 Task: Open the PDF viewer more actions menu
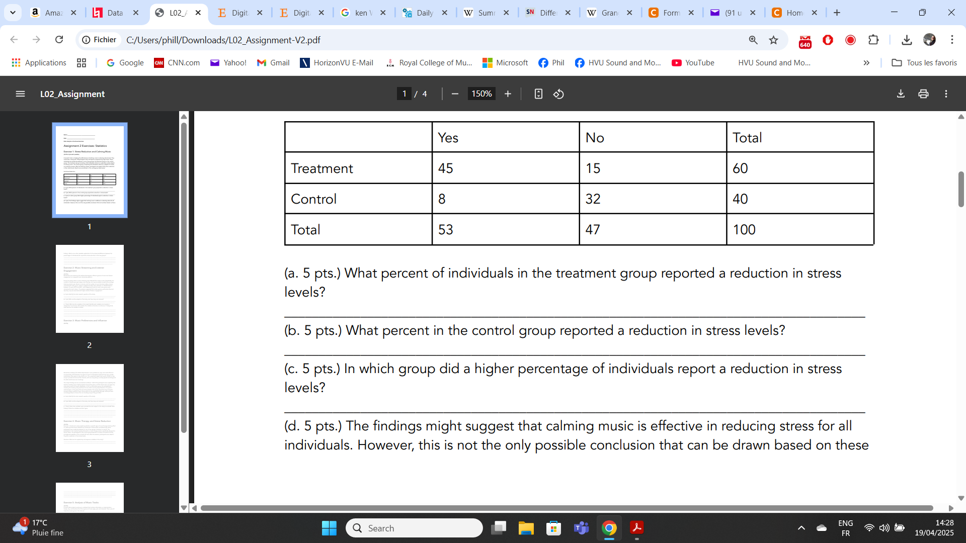coord(946,94)
